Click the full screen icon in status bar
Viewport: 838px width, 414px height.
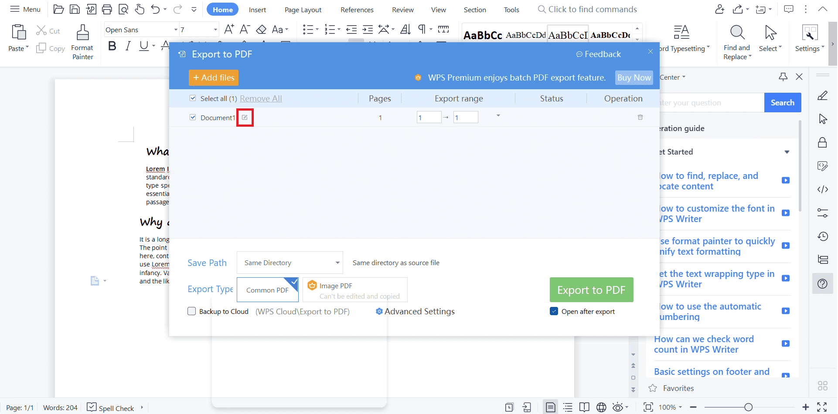[x=822, y=407]
